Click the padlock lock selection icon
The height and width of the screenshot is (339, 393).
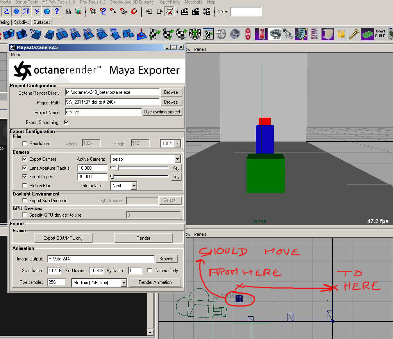[68, 11]
